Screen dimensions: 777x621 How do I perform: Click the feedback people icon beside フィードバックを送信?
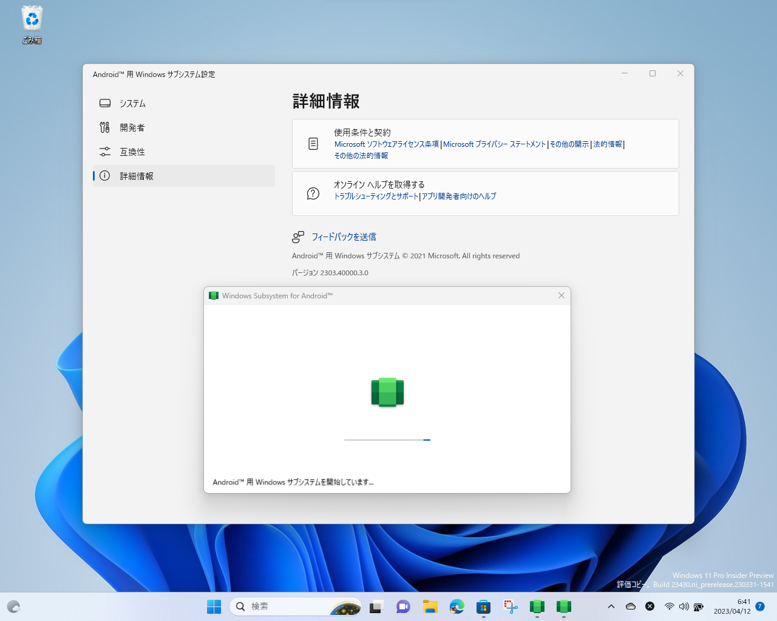(297, 237)
